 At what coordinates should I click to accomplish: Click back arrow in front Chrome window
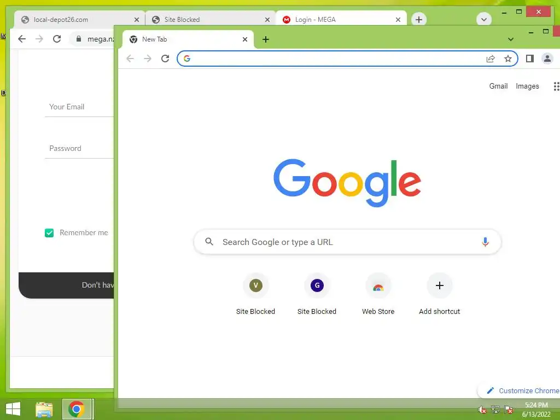tap(130, 59)
